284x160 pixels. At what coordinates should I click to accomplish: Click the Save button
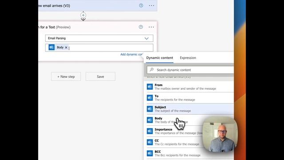coord(100,76)
